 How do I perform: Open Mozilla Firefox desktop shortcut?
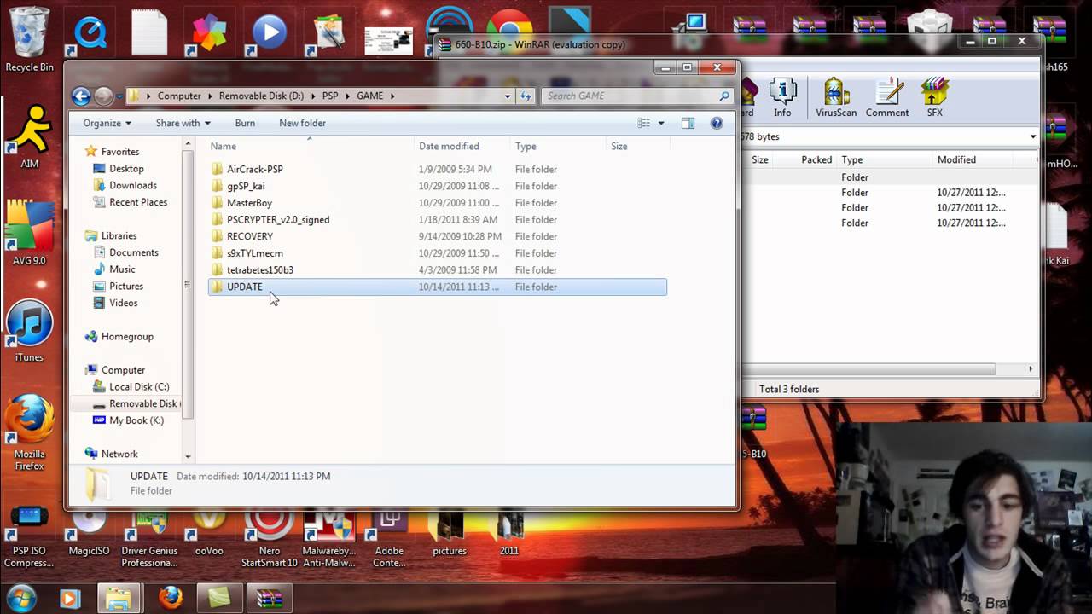tap(29, 431)
